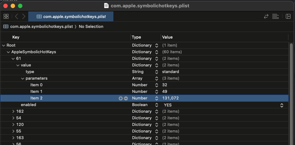The image size is (295, 145).
Task: Click the code review swap arrows icon
Action: coord(266,17)
